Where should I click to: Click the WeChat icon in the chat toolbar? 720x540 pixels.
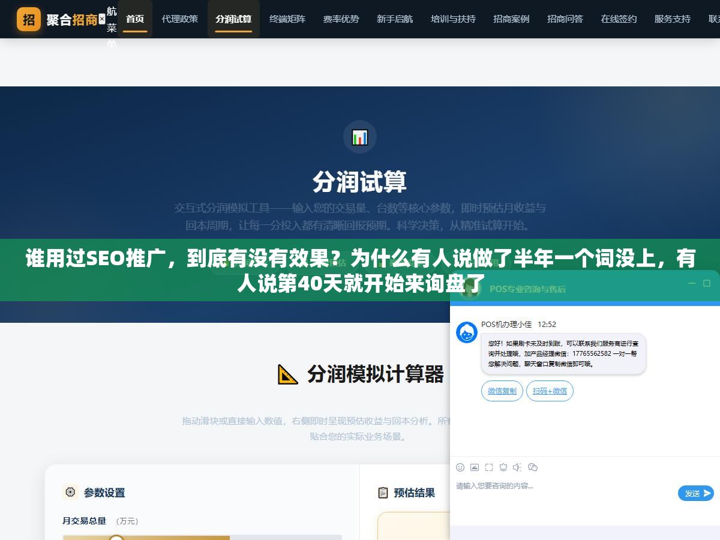coord(533,467)
